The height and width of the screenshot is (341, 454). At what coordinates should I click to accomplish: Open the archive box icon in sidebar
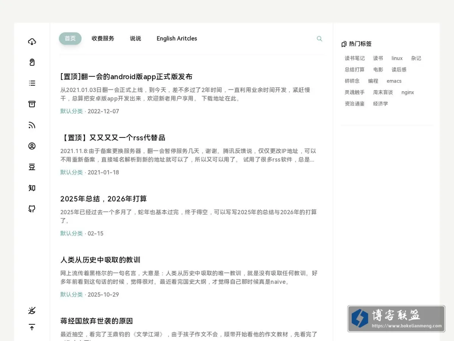coord(32,104)
